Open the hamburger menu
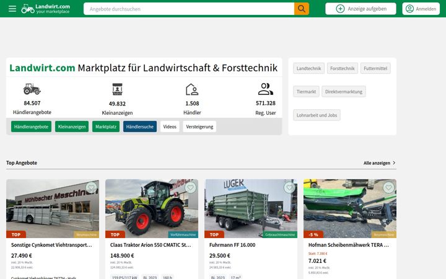This screenshot has width=446, height=279. pos(12,9)
